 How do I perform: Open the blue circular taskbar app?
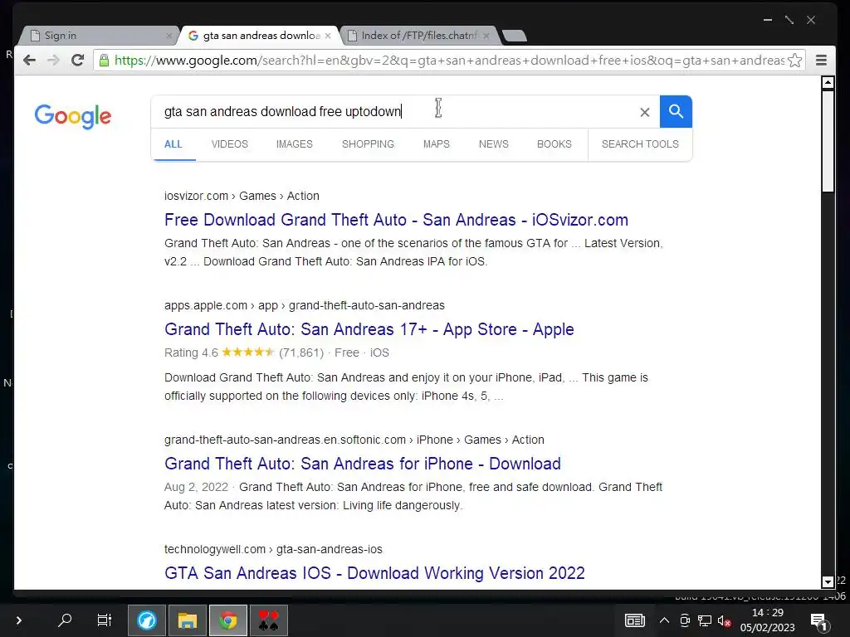click(x=146, y=620)
